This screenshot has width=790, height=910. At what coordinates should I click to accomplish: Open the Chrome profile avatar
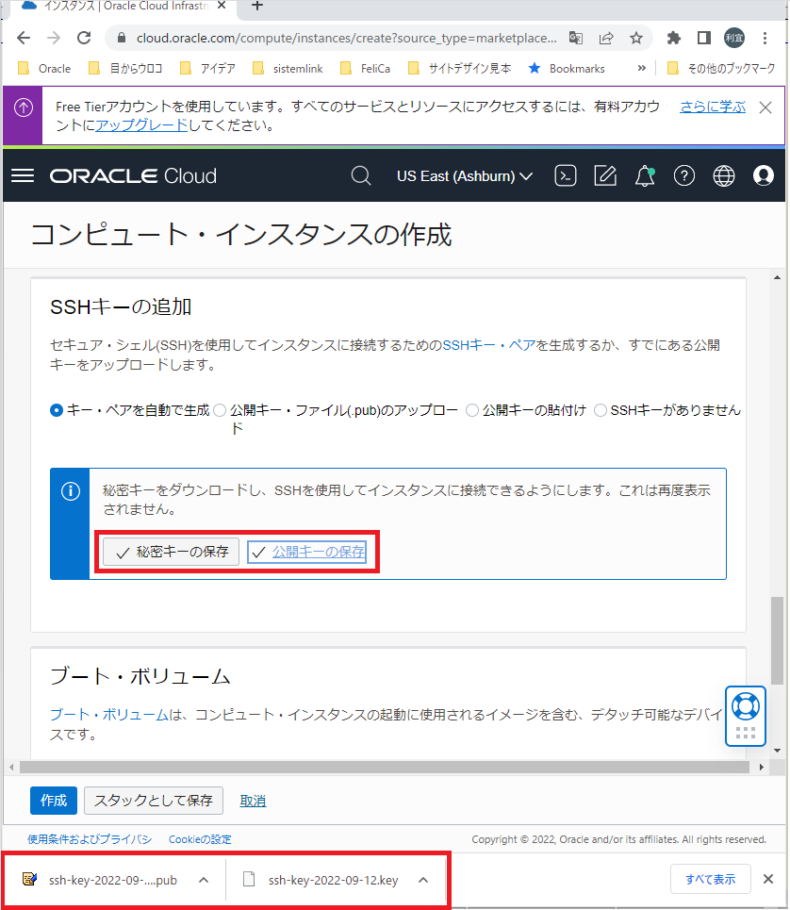pyautogui.click(x=734, y=39)
